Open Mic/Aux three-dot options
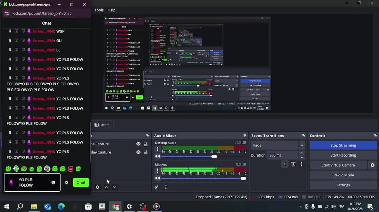 pos(157,171)
